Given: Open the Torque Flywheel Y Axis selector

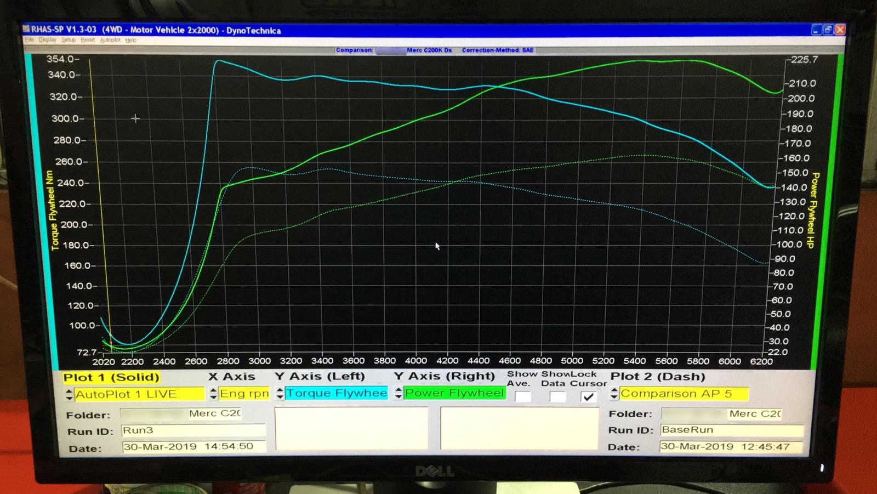Looking at the screenshot, I should pos(337,393).
